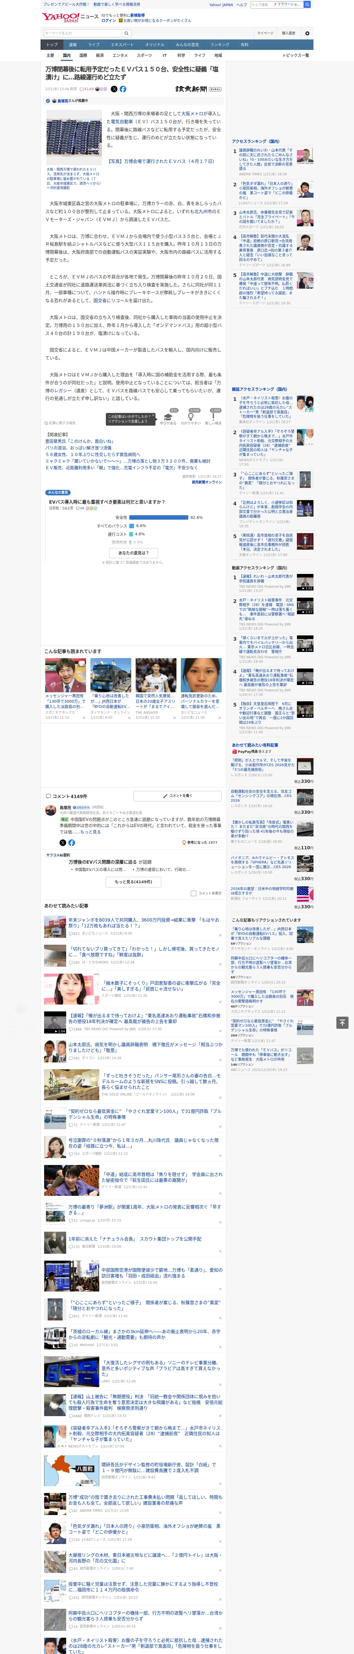The width and height of the screenshot is (354, 1654).
Task: Select 国内 category tab
Action: pos(66,55)
